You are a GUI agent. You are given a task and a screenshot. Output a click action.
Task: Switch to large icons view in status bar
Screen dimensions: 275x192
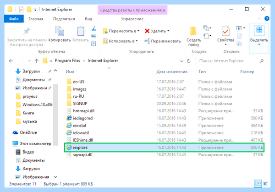click(265, 184)
